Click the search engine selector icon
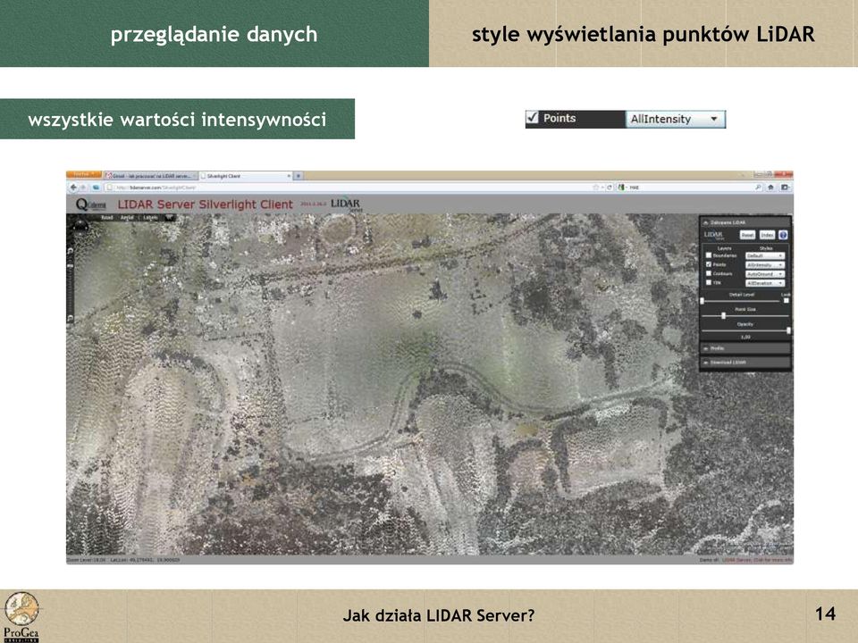This screenshot has width=858, height=643. 622,188
